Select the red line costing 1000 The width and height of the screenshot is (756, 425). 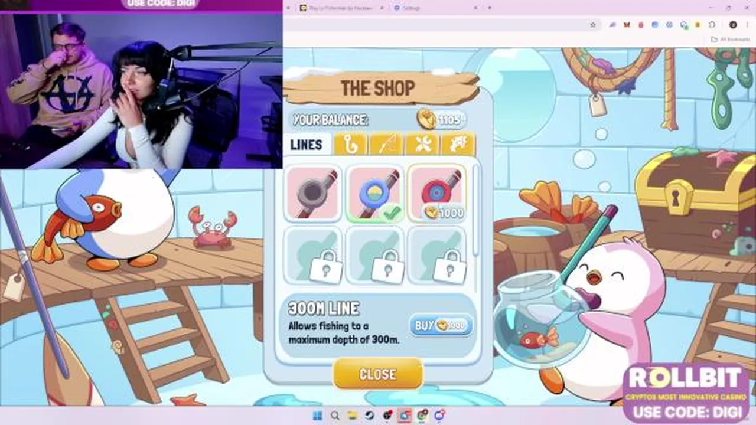[437, 194]
